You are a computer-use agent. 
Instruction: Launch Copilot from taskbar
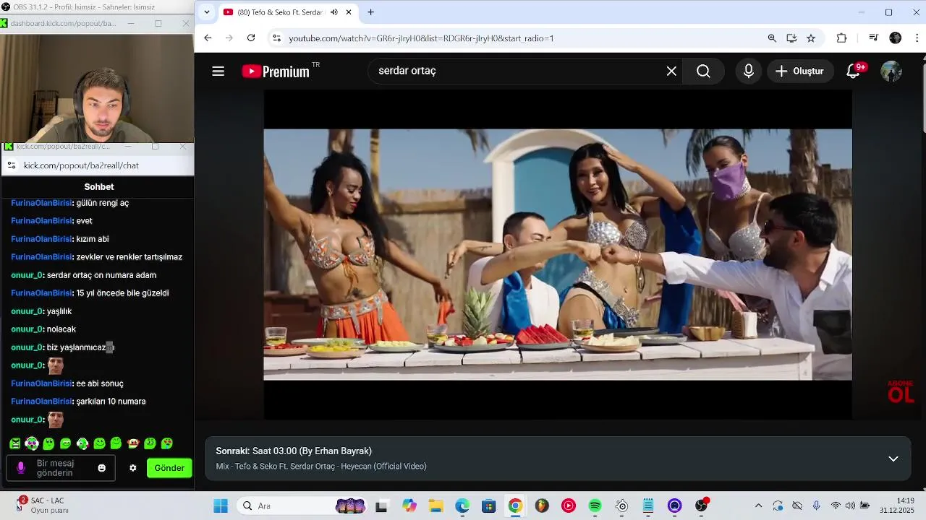[x=409, y=506]
